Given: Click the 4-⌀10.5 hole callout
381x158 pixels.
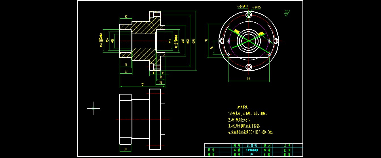Looking at the screenshot, I should pos(256,7).
